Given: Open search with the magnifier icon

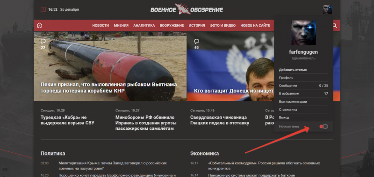Looking at the screenshot, I should coord(334,26).
